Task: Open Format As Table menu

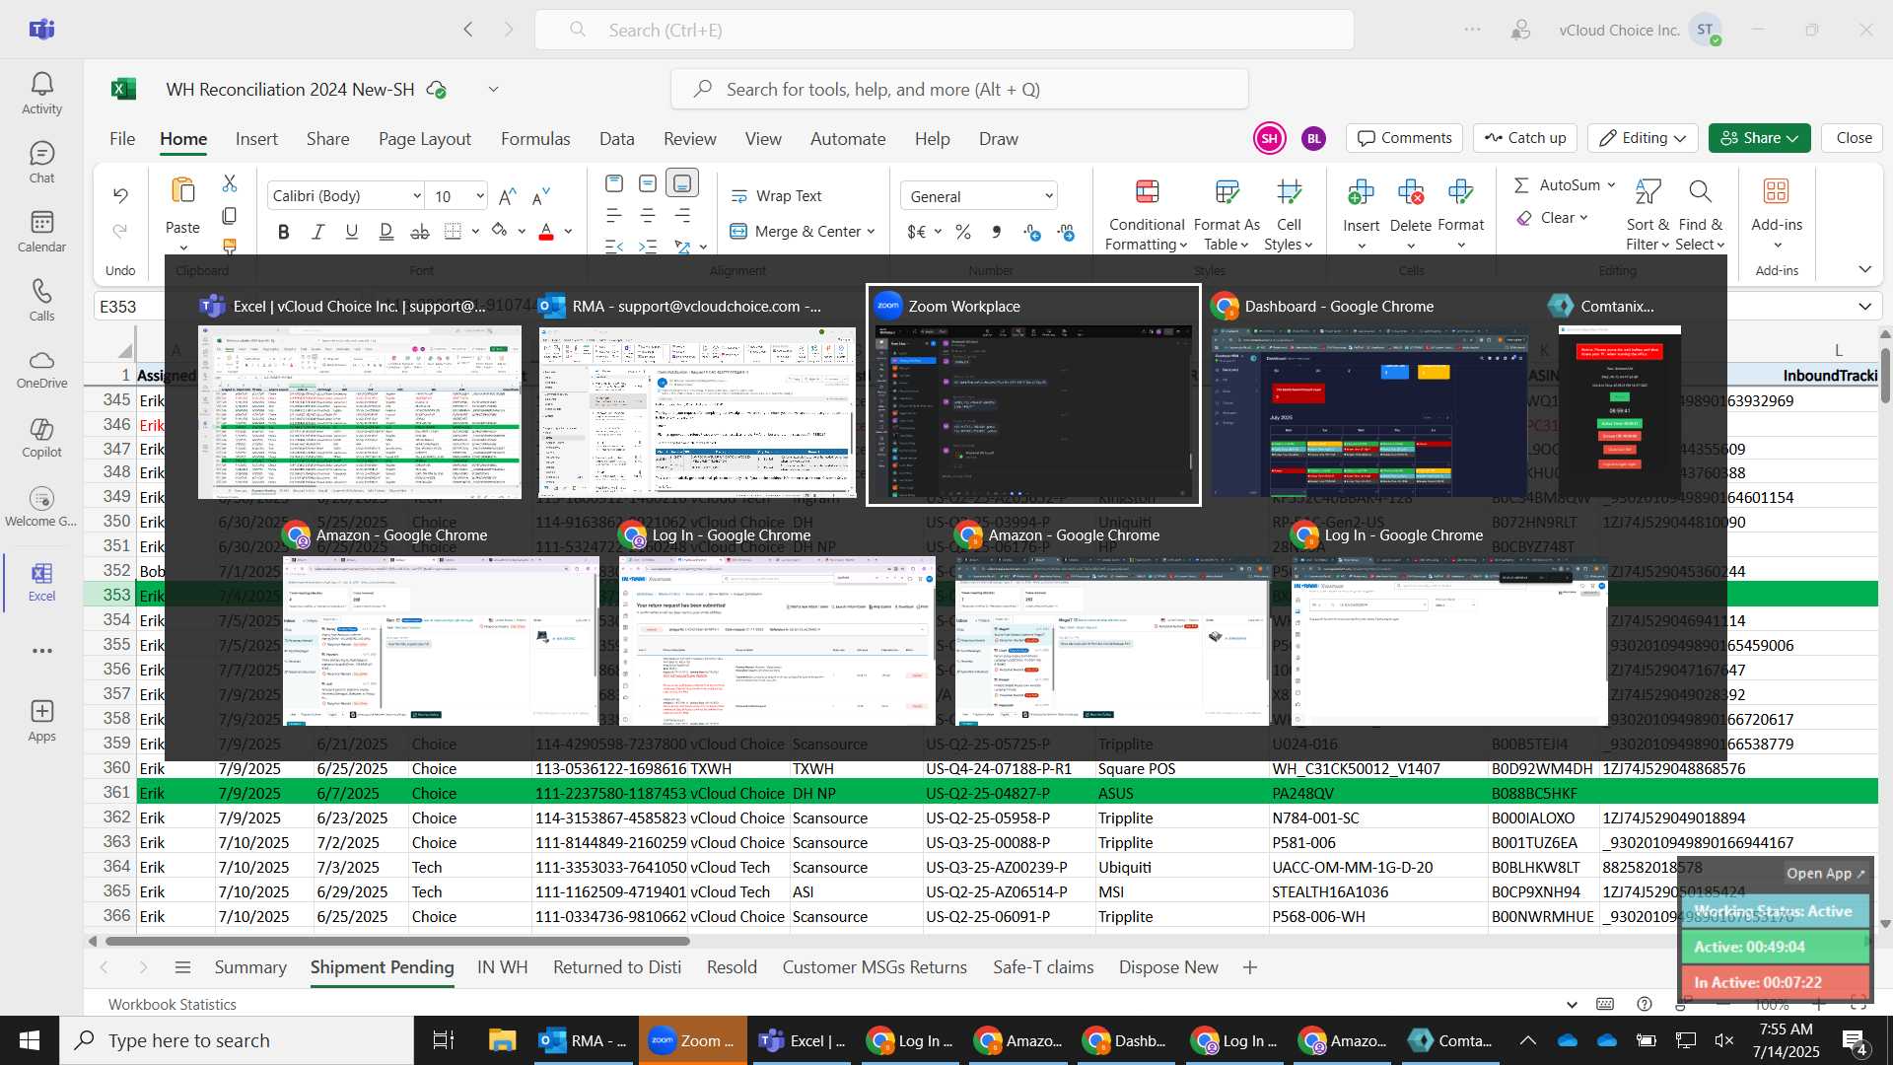Action: (1227, 215)
